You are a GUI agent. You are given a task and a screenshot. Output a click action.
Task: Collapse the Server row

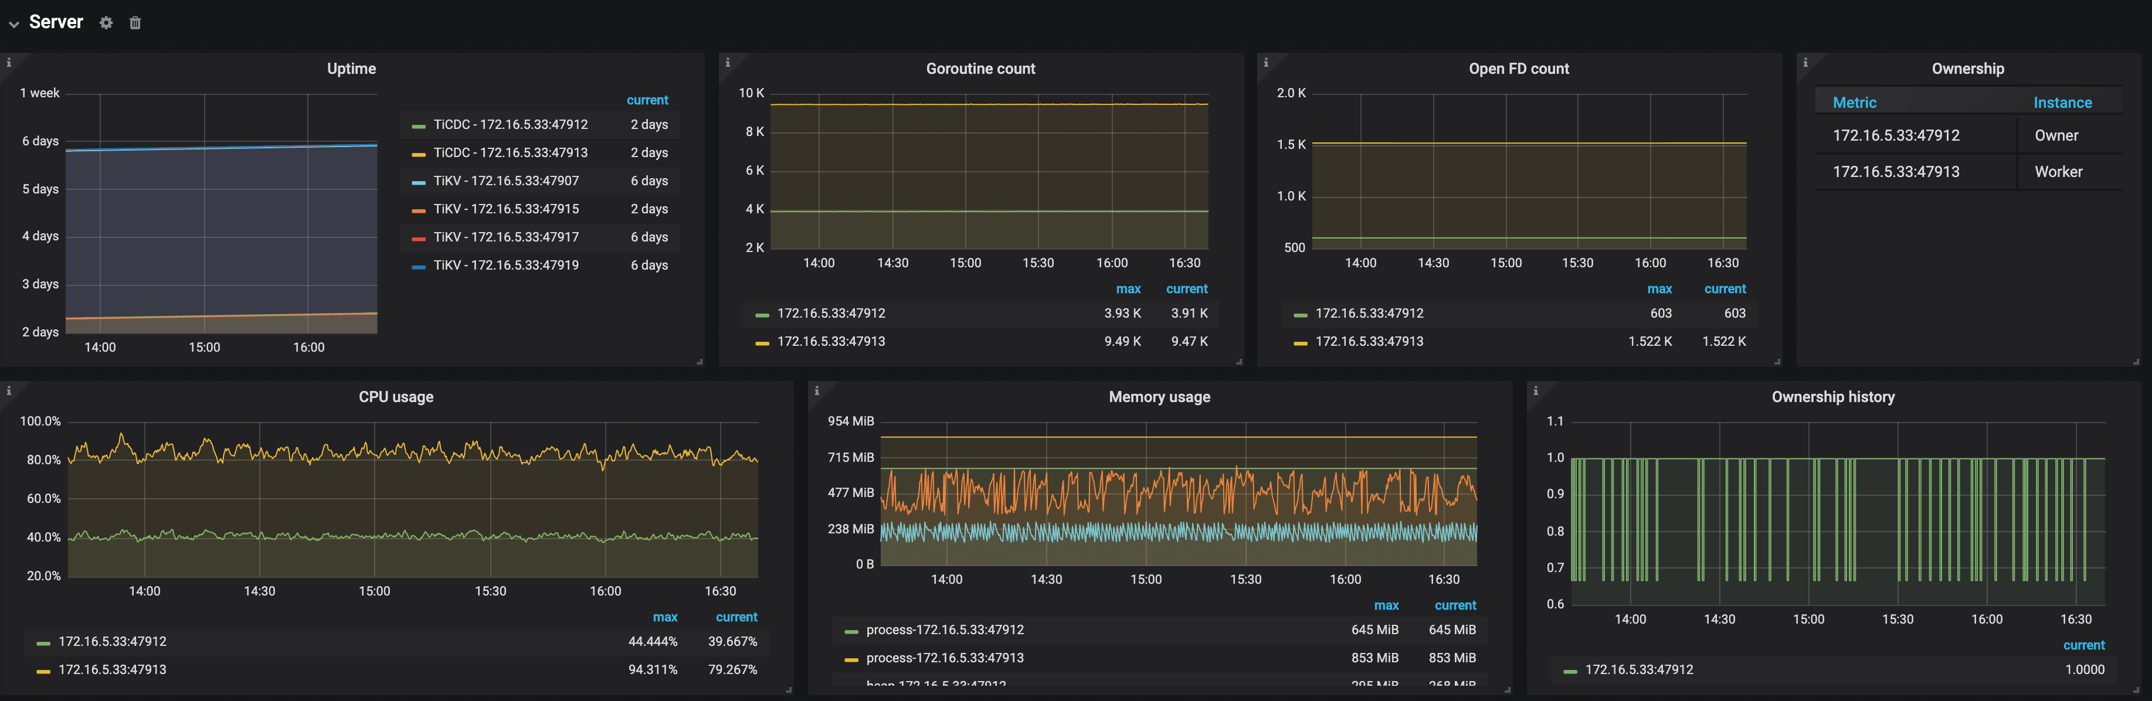click(x=13, y=22)
